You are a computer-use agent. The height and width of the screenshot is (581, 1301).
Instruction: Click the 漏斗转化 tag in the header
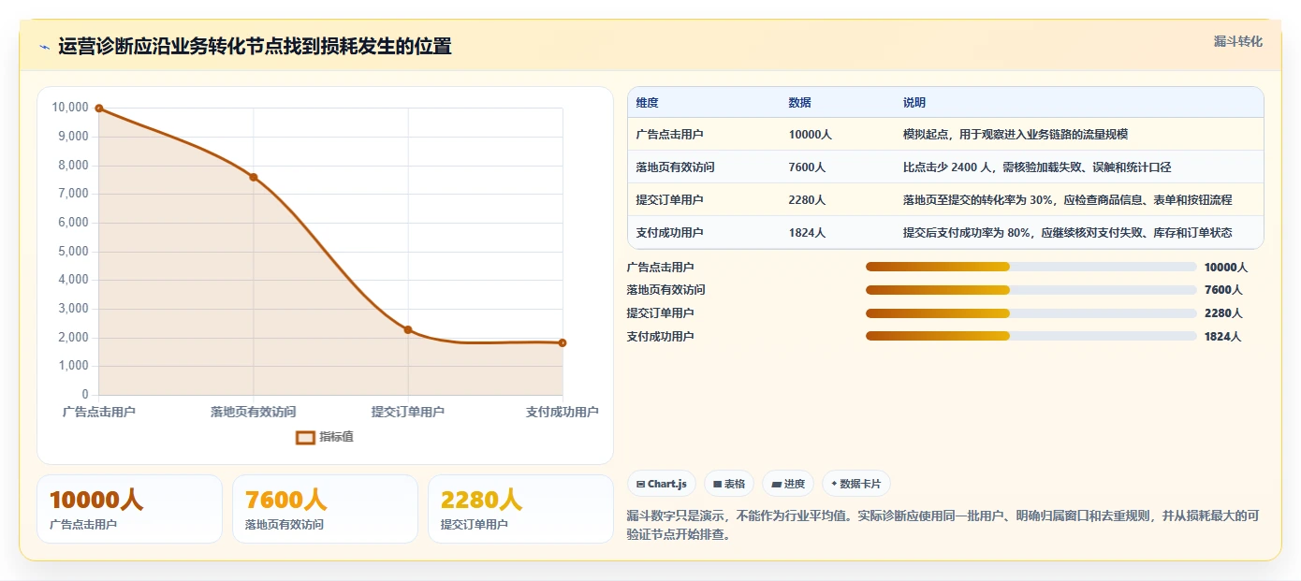tap(1238, 41)
